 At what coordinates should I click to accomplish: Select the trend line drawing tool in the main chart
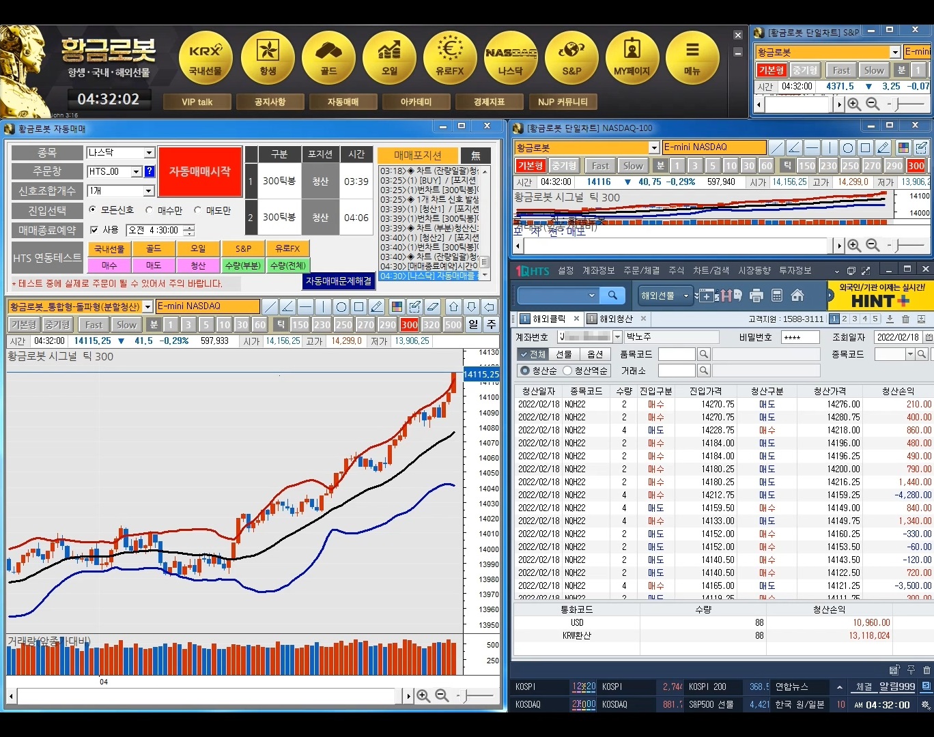pos(270,306)
